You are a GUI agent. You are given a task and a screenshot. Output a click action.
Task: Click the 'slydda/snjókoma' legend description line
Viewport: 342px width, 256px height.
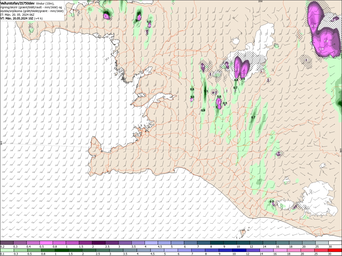point(32,11)
